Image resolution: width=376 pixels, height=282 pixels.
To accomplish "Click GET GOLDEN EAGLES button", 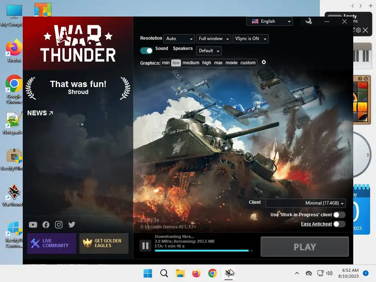I will click(x=104, y=243).
